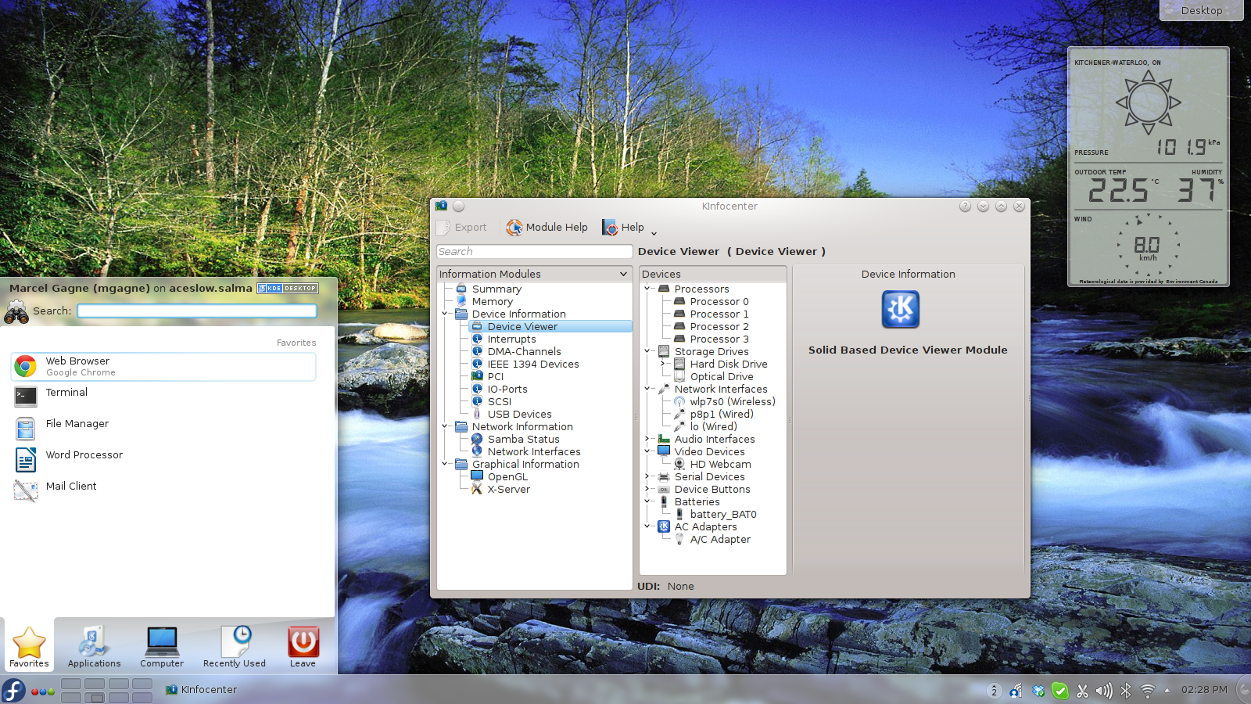Select the Memory module

pos(493,302)
